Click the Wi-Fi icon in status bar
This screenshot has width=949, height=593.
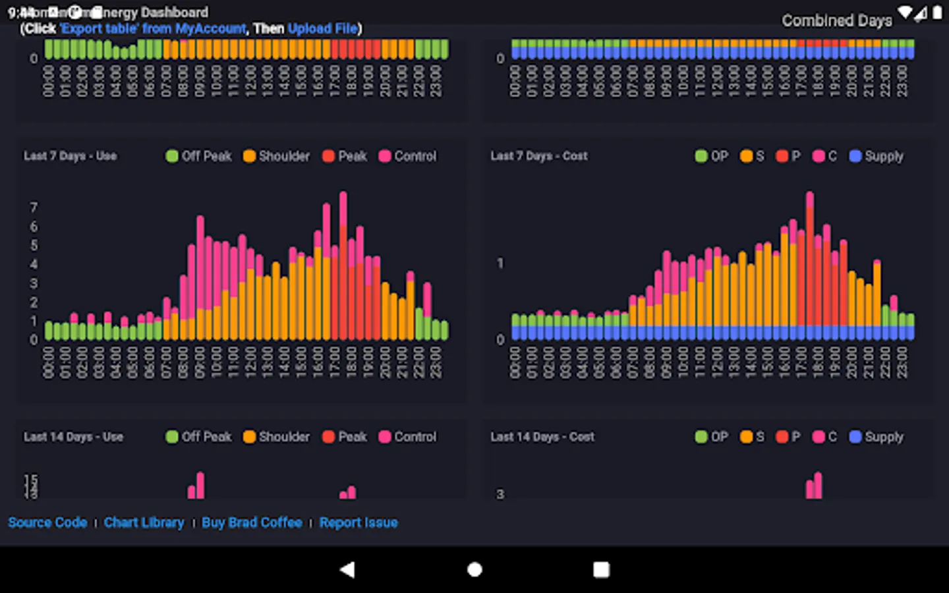pos(906,12)
